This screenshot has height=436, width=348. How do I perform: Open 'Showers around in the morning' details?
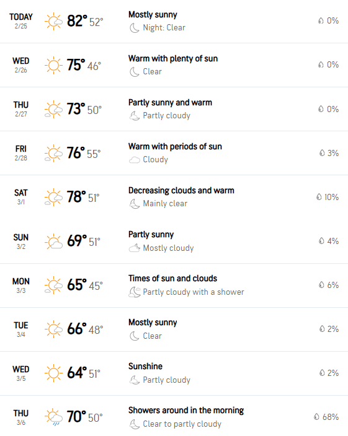coord(186,411)
